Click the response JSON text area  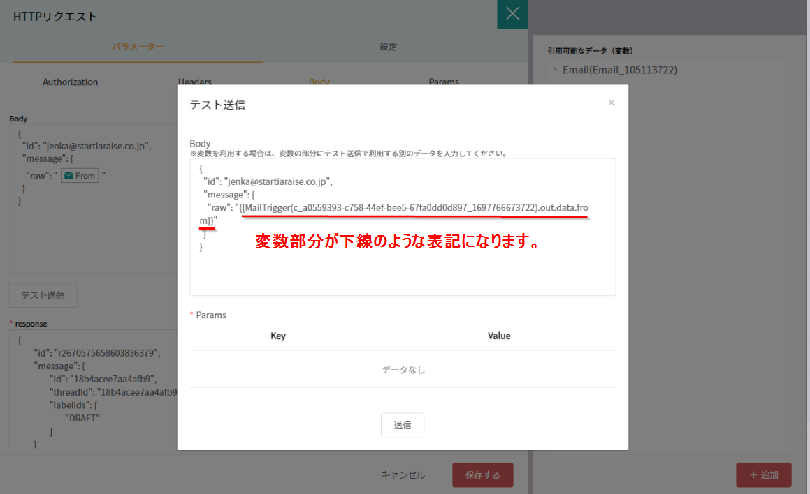click(x=93, y=389)
